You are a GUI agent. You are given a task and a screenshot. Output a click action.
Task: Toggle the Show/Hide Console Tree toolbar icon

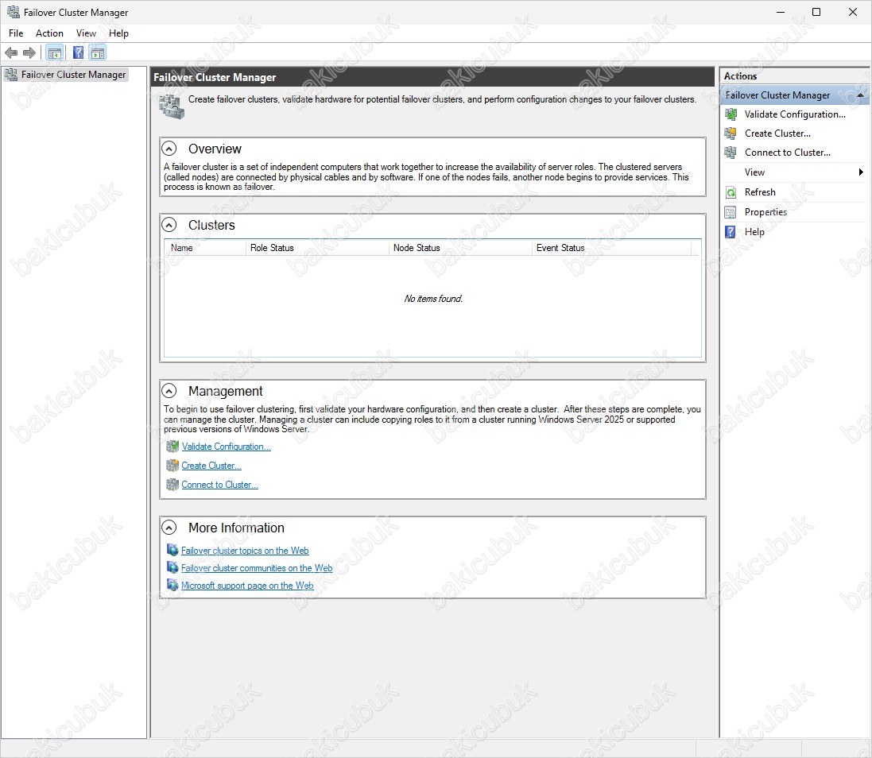pos(55,52)
